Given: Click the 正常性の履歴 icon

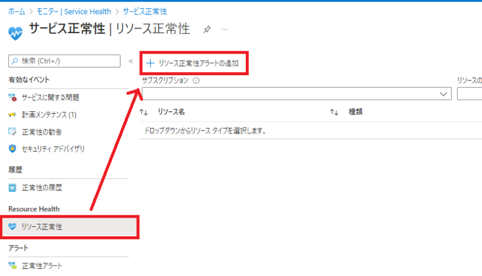Looking at the screenshot, I should [x=12, y=188].
